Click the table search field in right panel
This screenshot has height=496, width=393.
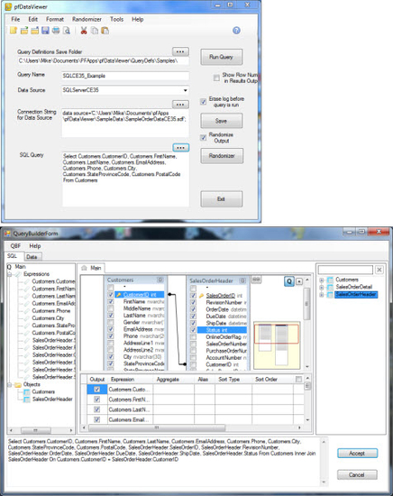tap(345, 270)
